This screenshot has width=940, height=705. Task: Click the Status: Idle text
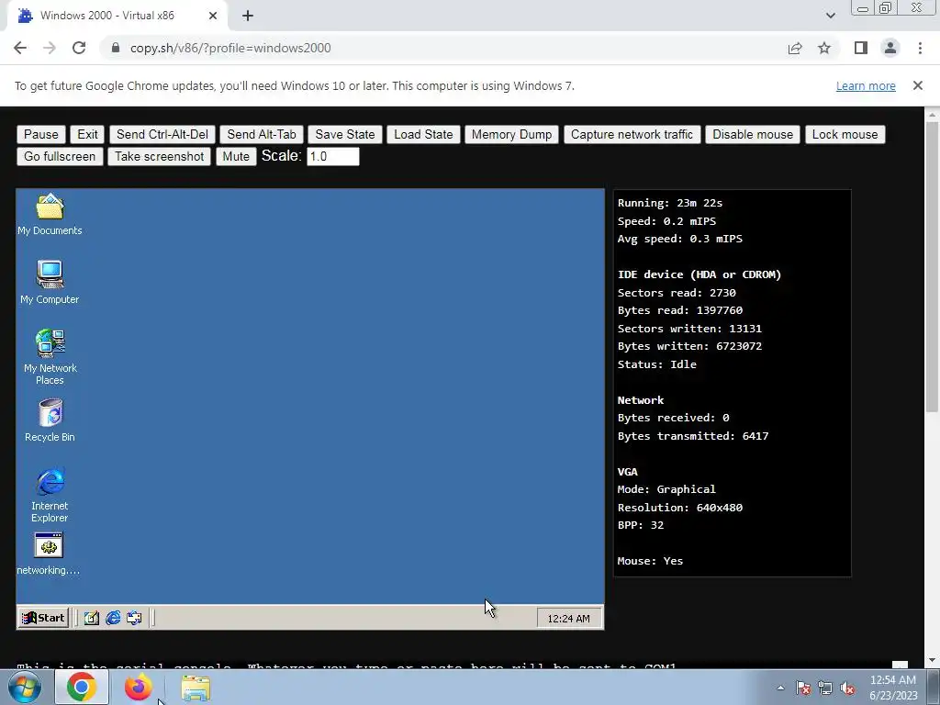tap(657, 364)
